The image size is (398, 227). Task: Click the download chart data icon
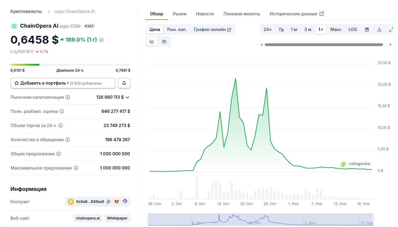coord(379,30)
